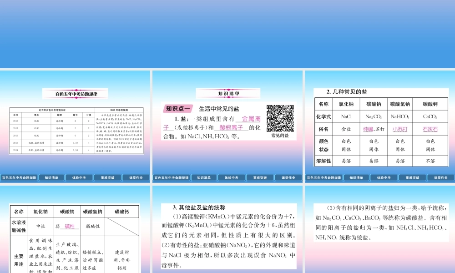Viewport: 455px width, 273px height.
Task: Click 知识清单 tab in the 知识点一 slide
Action: pyautogui.click(x=204, y=177)
